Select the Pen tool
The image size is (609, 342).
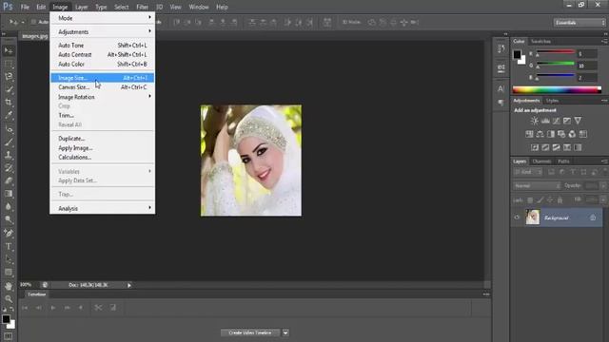[9, 233]
